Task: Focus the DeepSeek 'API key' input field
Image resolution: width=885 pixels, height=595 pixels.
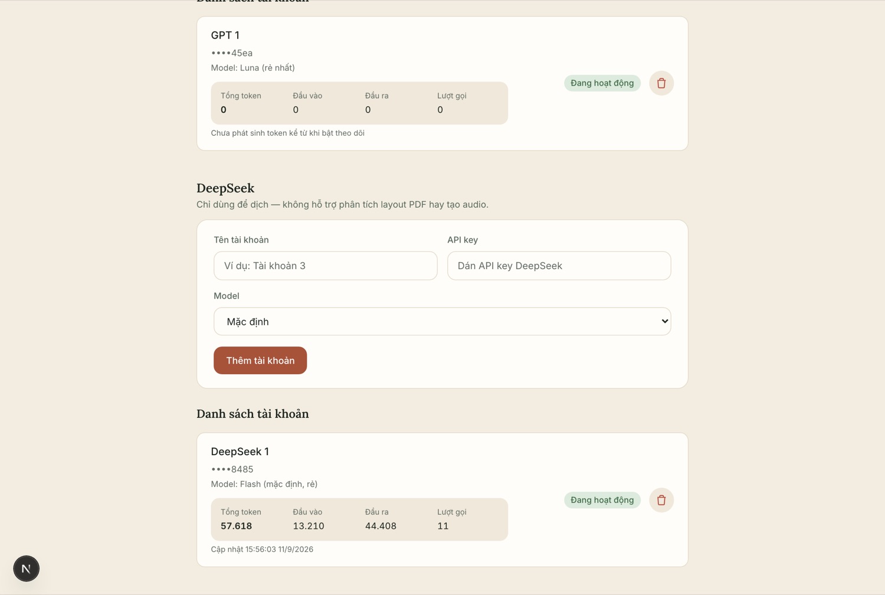Action: pos(559,266)
